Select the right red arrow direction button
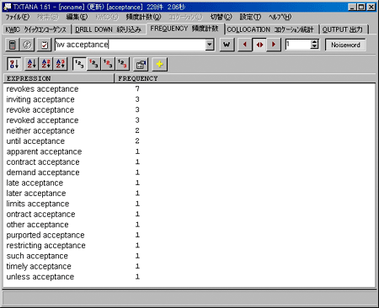Image resolution: width=379 pixels, height=308 pixels. 274,45
